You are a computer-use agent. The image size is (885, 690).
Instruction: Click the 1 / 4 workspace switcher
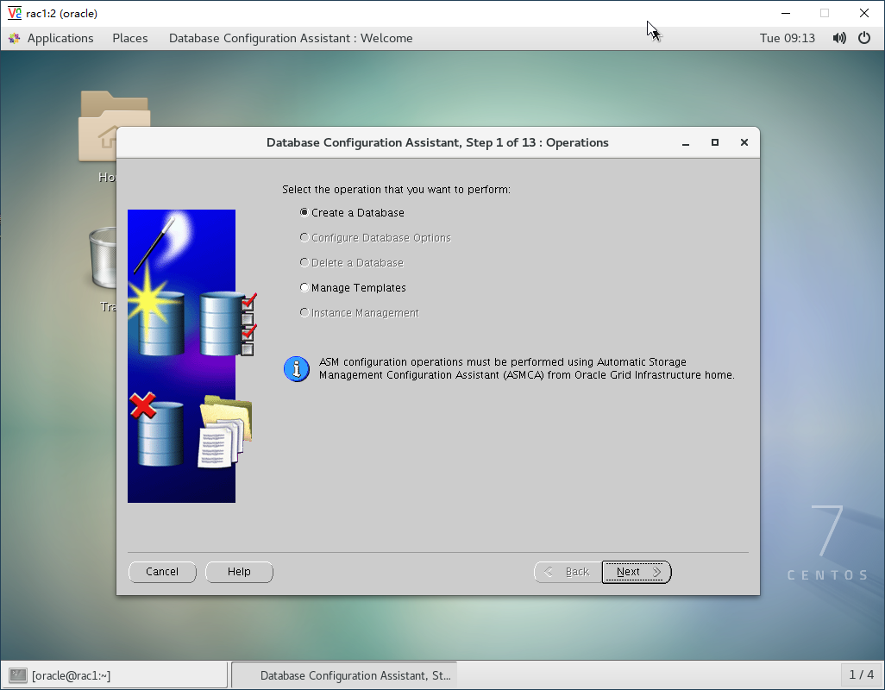coord(862,674)
